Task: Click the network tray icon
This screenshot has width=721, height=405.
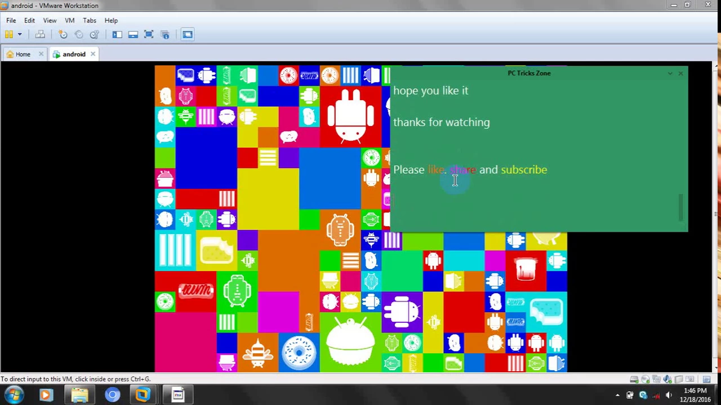Action: [656, 395]
